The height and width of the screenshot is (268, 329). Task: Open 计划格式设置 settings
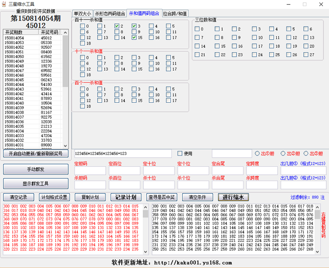click(54, 197)
